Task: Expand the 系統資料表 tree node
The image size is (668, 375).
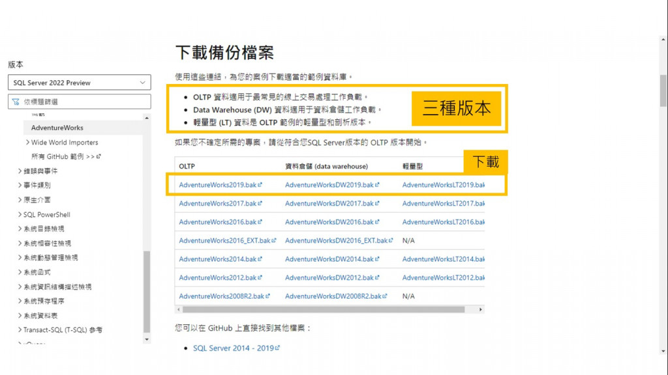Action: point(20,316)
